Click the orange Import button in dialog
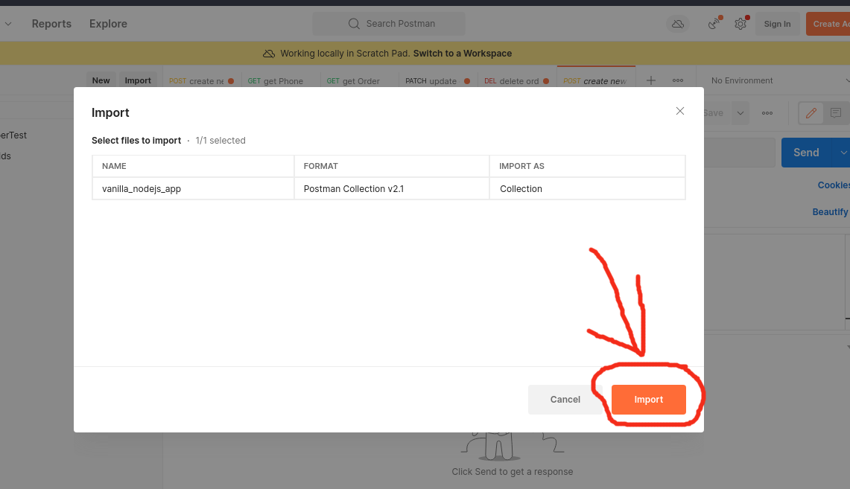The height and width of the screenshot is (489, 850). 648,400
